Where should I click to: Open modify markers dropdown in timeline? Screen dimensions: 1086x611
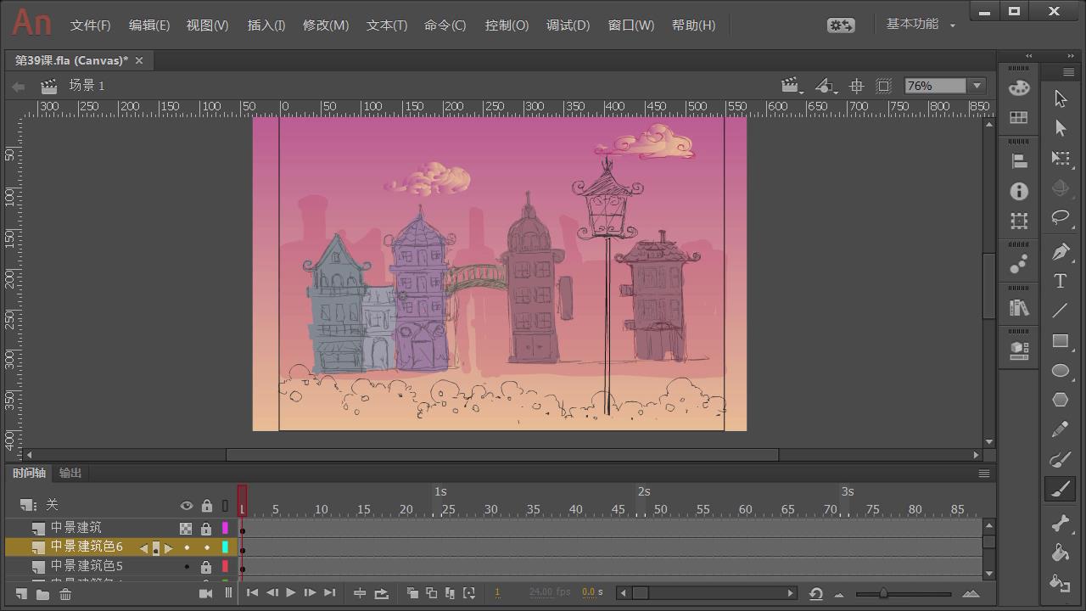[x=469, y=593]
